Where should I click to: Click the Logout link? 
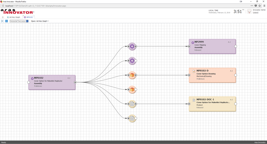256,13
